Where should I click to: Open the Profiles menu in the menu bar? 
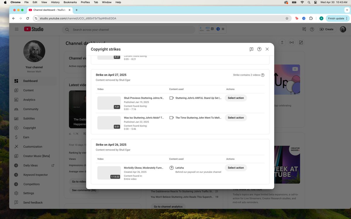coord(85,2)
